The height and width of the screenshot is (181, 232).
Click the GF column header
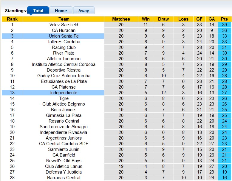click(199, 19)
